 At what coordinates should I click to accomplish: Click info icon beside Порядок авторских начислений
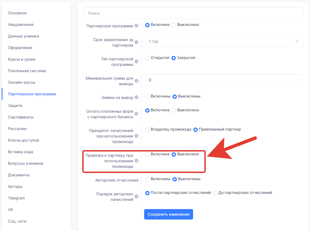tap(136, 197)
